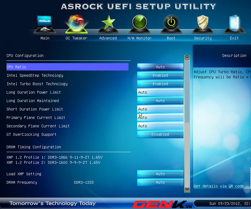This screenshot has width=251, height=209.
Task: Click the Main monitor icon
Action: tap(44, 25)
